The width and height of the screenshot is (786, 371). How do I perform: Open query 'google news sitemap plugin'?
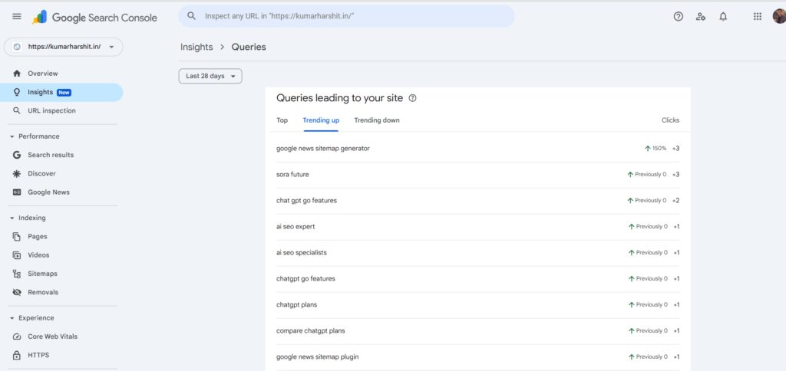[317, 357]
